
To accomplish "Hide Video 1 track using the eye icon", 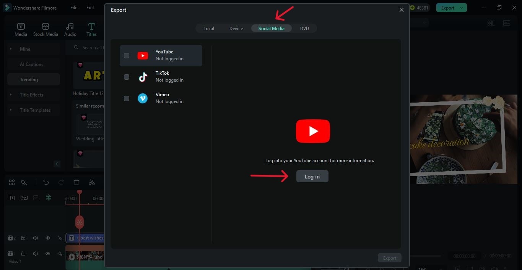I will pos(48,254).
